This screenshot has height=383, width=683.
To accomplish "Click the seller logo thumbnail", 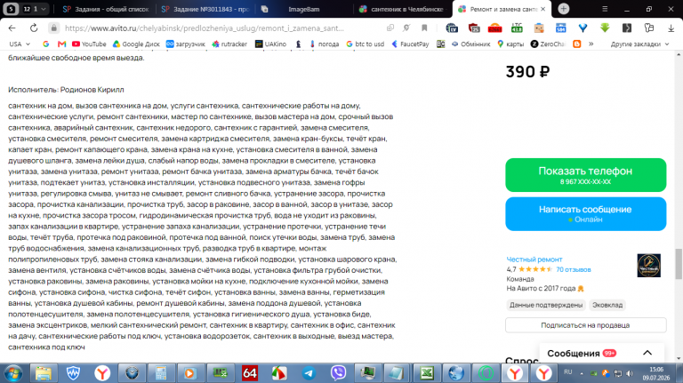I will [648, 266].
